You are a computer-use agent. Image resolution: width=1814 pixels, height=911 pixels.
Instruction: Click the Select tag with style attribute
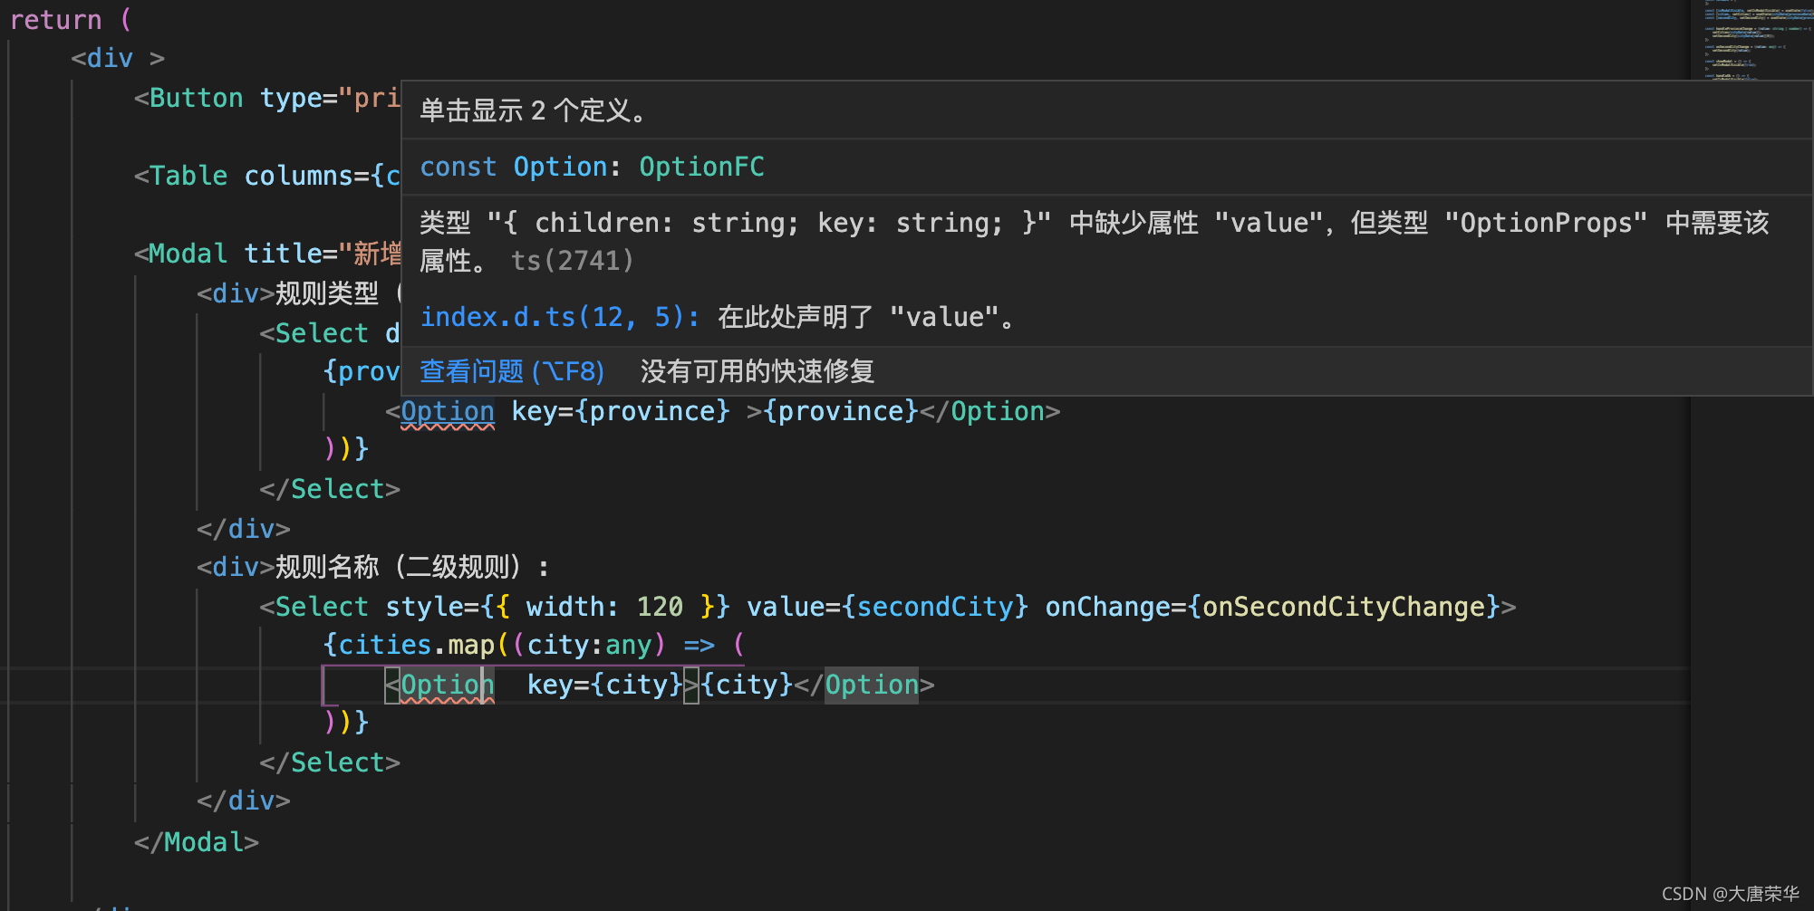pyautogui.click(x=322, y=607)
